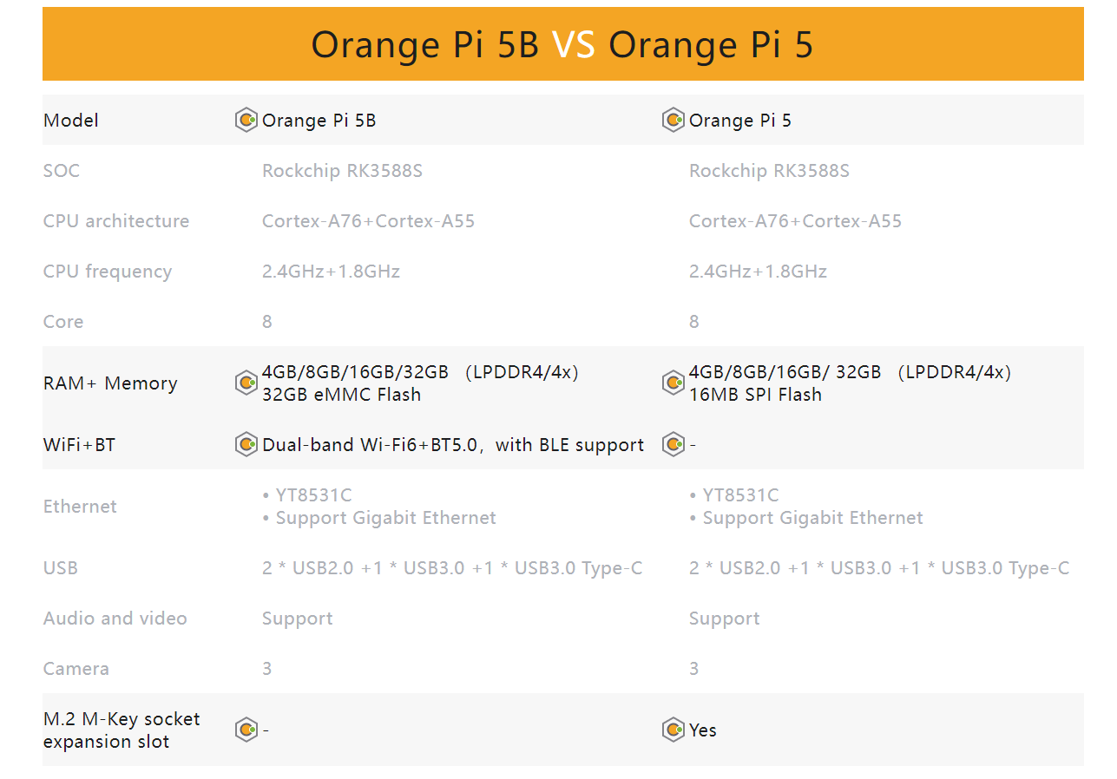Click 'Cortex-A76+Cortex-A55' in Orange Pi 5 column
The image size is (1117, 779).
click(795, 220)
